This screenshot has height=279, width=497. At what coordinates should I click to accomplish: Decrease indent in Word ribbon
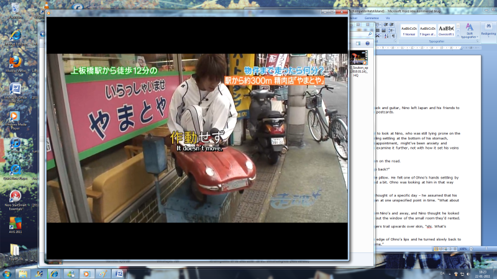tap(386, 25)
